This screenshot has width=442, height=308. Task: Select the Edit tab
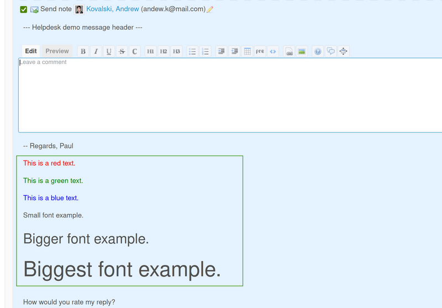tap(31, 51)
